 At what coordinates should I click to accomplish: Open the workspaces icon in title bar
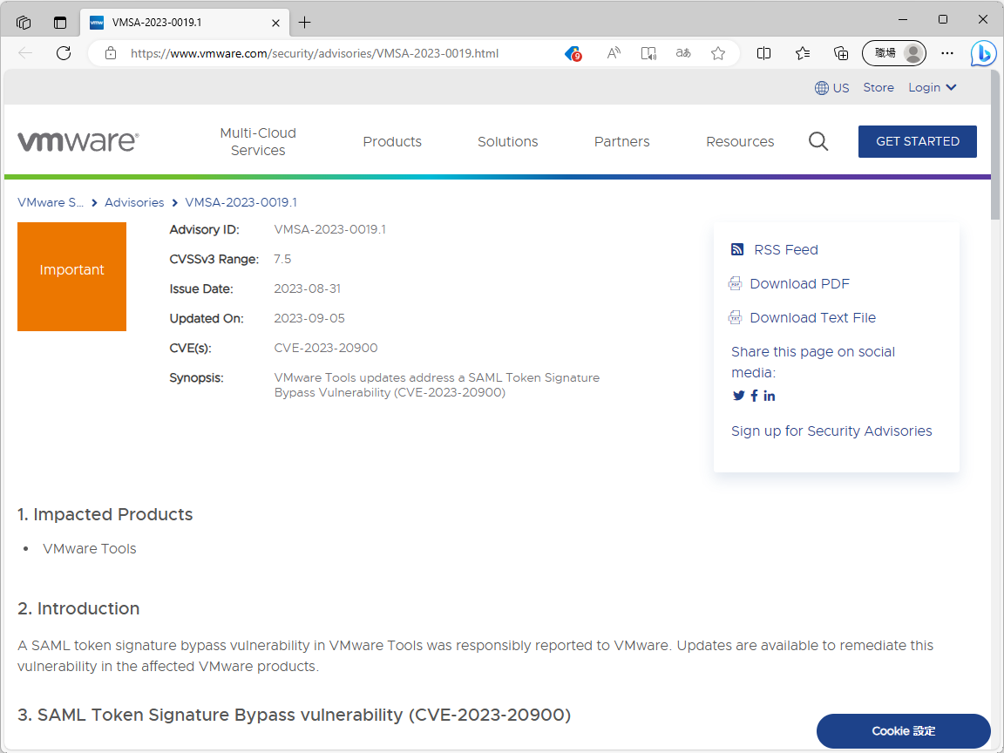[x=24, y=23]
